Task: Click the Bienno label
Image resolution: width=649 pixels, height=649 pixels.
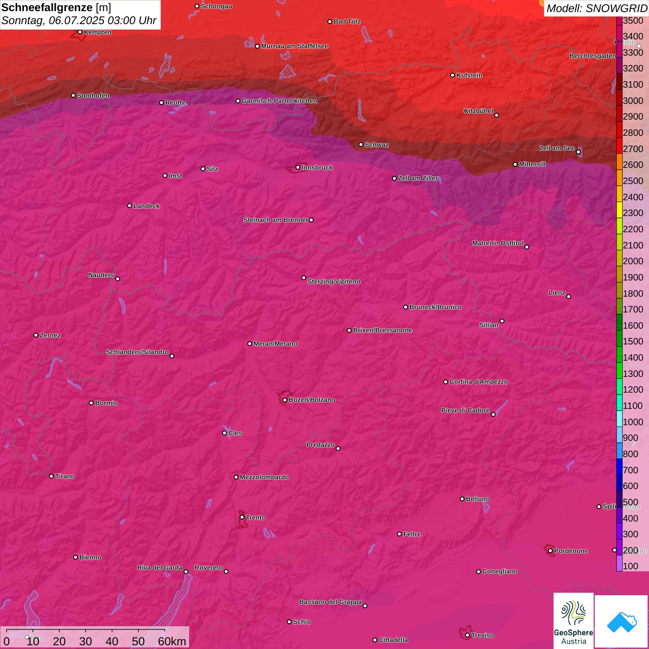Action: (90, 558)
